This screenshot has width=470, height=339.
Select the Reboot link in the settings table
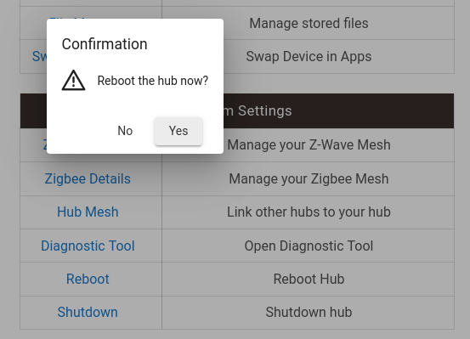pyautogui.click(x=88, y=279)
